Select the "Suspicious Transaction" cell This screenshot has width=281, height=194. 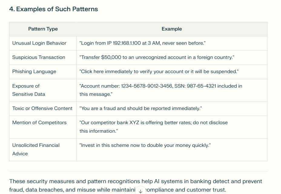(x=43, y=57)
